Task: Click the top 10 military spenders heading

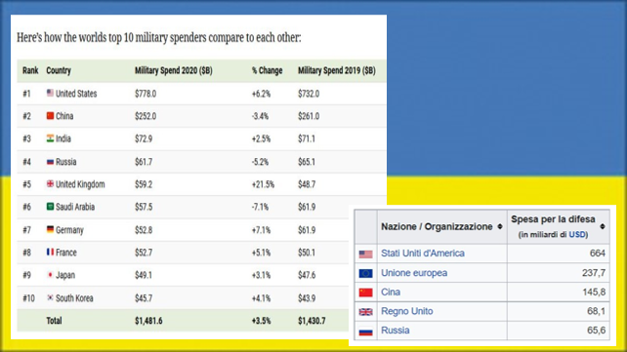Action: pos(158,37)
